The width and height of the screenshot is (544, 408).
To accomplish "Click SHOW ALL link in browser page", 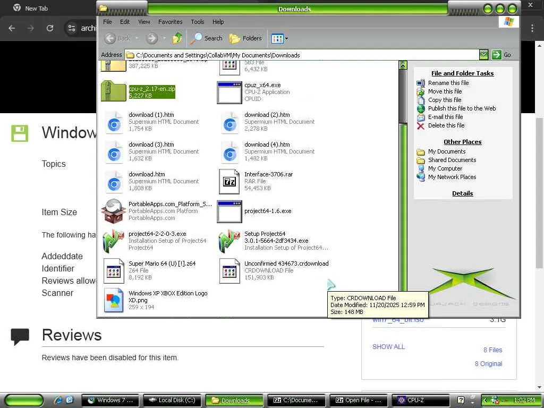I will pyautogui.click(x=388, y=346).
